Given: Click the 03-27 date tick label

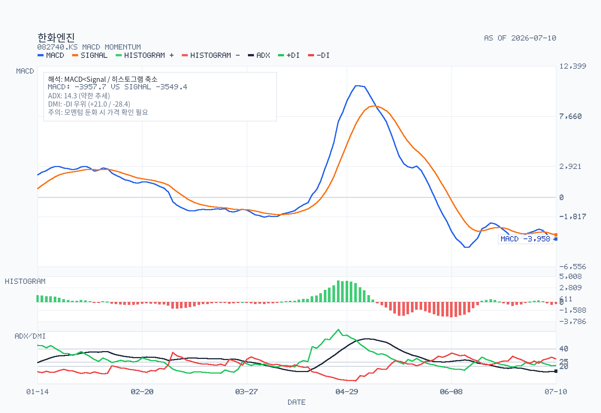Looking at the screenshot, I should pyautogui.click(x=246, y=392).
